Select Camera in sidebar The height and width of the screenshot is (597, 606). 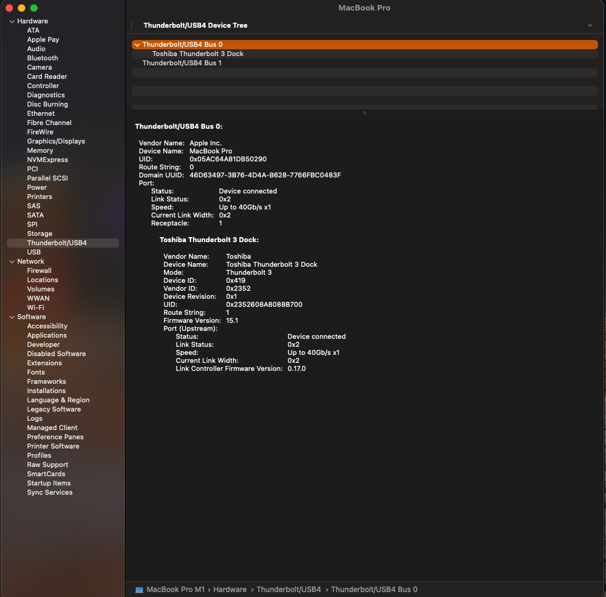39,67
